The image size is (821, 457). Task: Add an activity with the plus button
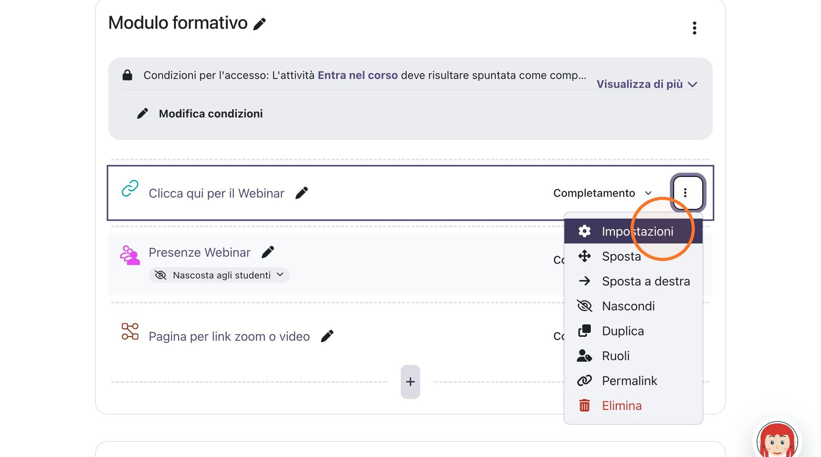pyautogui.click(x=410, y=382)
